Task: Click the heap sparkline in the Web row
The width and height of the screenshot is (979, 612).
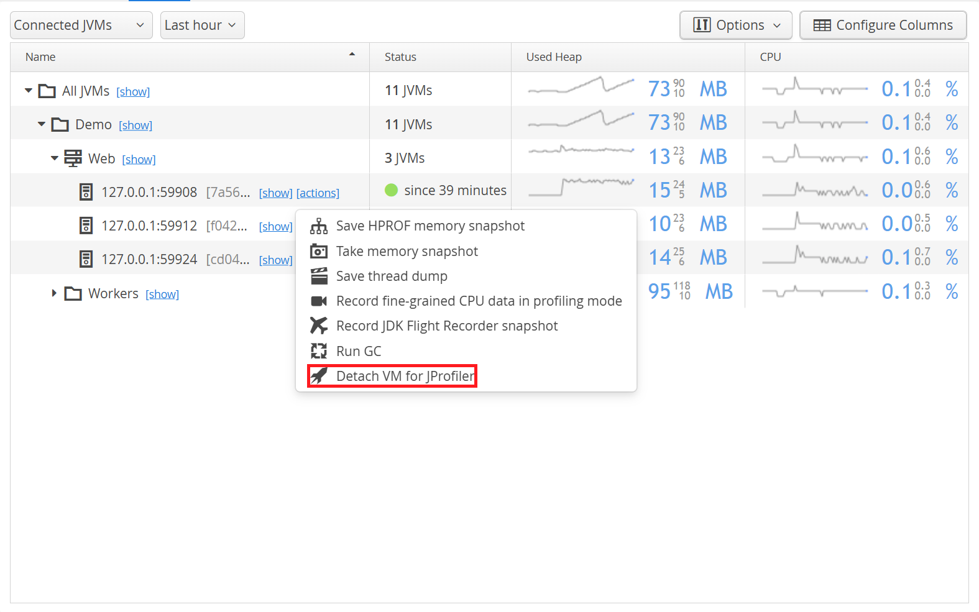Action: click(581, 150)
